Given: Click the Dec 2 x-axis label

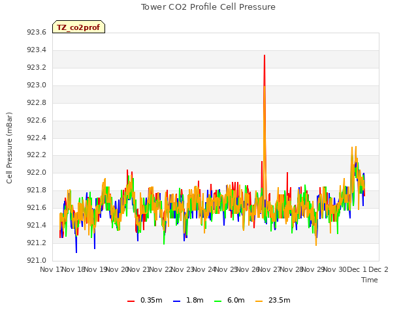Looking at the screenshot, I should click(x=378, y=269).
